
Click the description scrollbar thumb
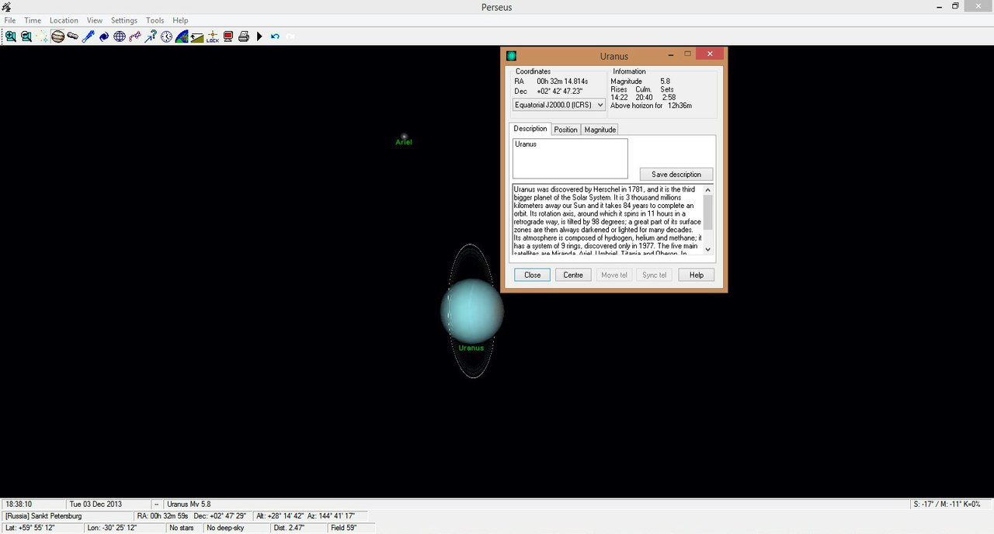click(707, 212)
